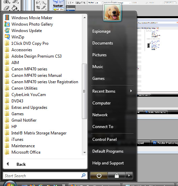This screenshot has height=186, width=178.
Task: Open Music from the right pane
Action: tap(97, 66)
